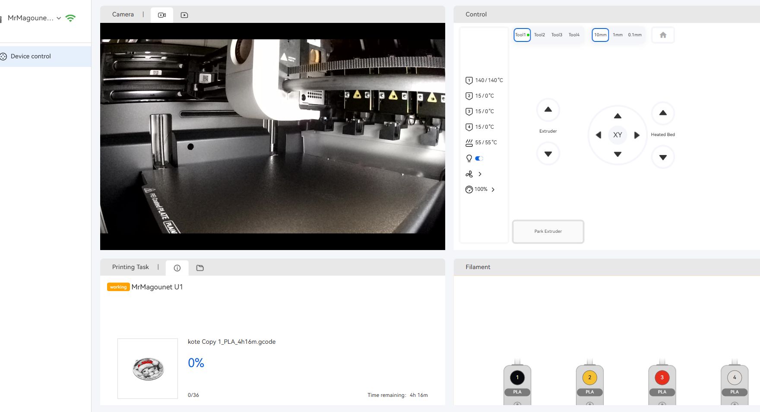Viewport: 760px width, 412px height.
Task: Expand the fan settings chevron
Action: coord(480,174)
